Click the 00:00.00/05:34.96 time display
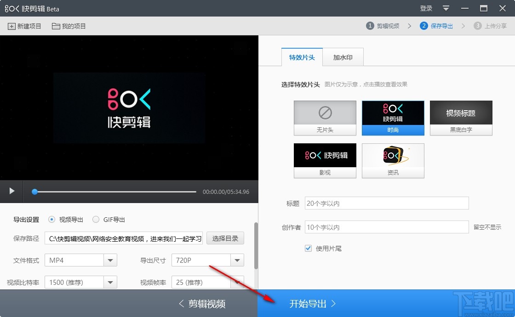Viewport: 515px width, 317px height. coord(226,192)
